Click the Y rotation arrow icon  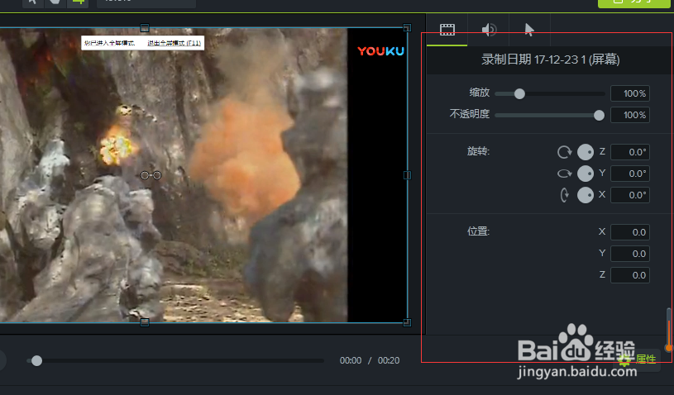tap(564, 174)
